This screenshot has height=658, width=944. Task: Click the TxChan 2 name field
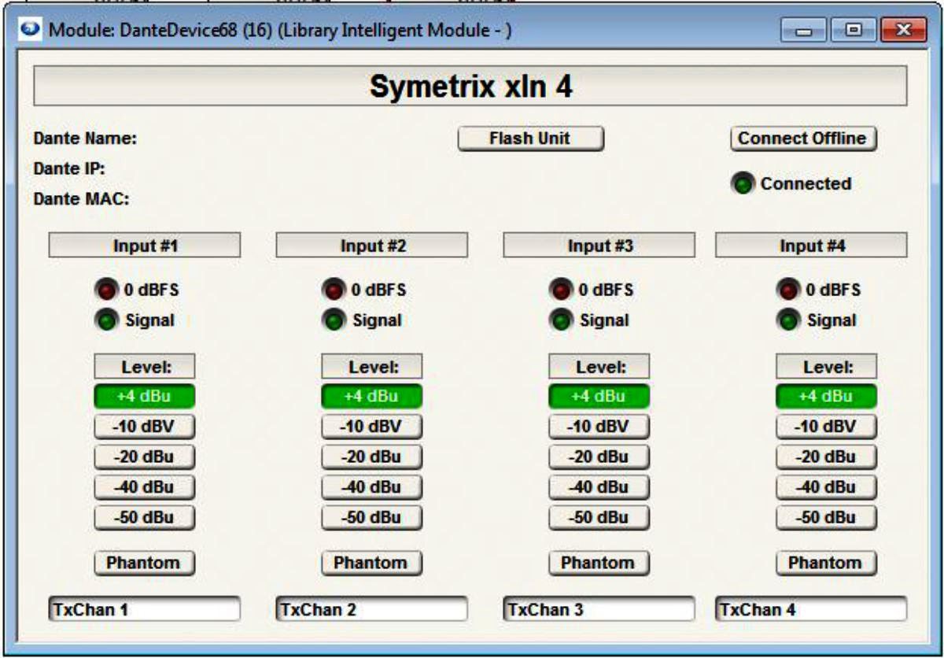[x=372, y=609]
